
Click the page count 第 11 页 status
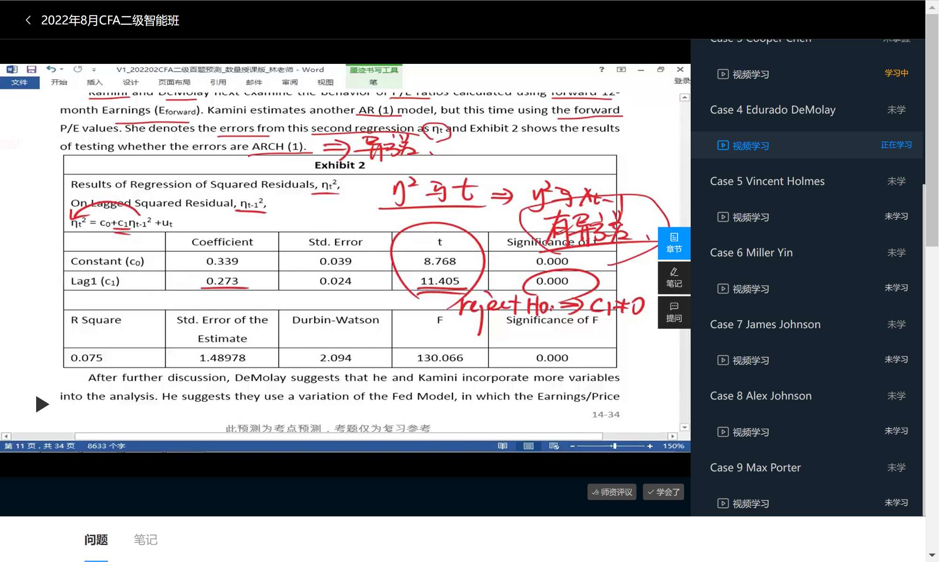coord(40,446)
